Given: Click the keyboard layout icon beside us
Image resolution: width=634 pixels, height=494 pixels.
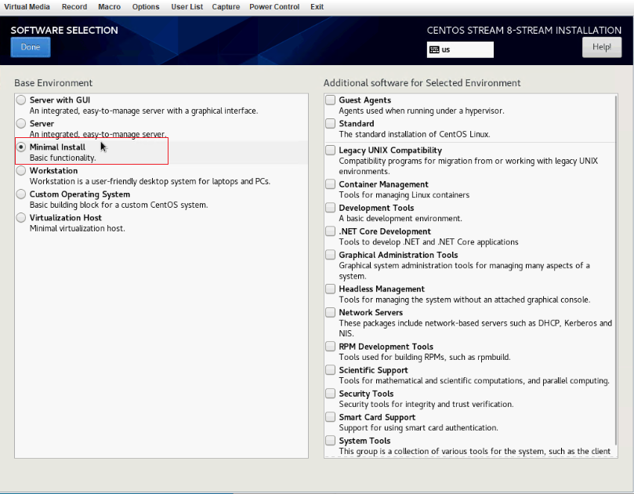Looking at the screenshot, I should pyautogui.click(x=434, y=49).
